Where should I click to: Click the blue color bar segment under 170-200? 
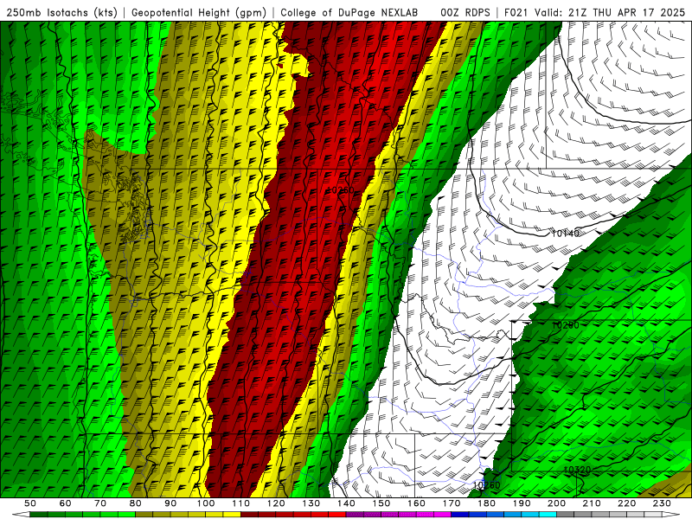[504, 515]
